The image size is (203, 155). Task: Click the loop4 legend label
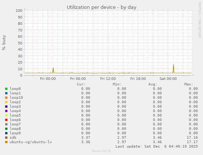pos(15,111)
